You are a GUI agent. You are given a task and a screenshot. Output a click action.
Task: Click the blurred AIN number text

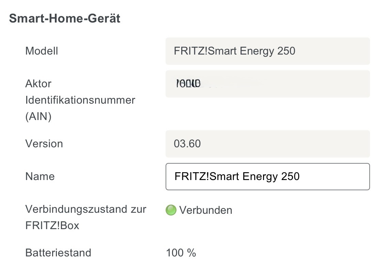pyautogui.click(x=188, y=83)
